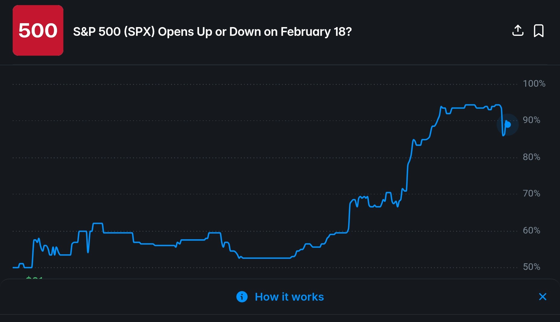Dismiss the How it works banner
The height and width of the screenshot is (322, 560).
tap(542, 297)
